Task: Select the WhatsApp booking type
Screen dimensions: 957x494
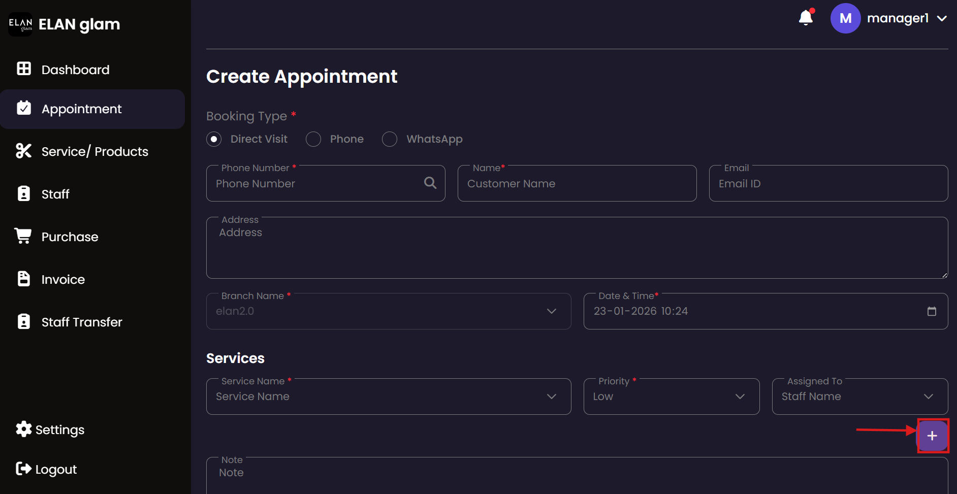Action: tap(390, 139)
